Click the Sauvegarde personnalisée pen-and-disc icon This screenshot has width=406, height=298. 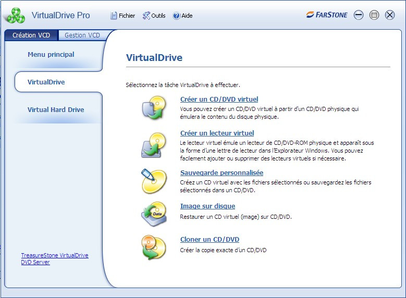pyautogui.click(x=154, y=181)
